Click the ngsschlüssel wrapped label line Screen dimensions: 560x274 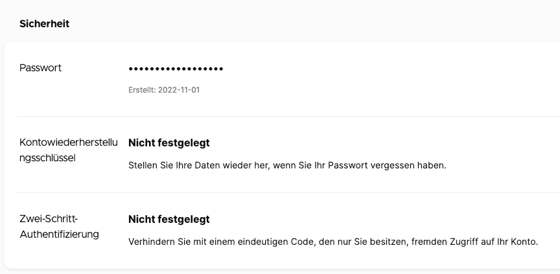click(47, 158)
